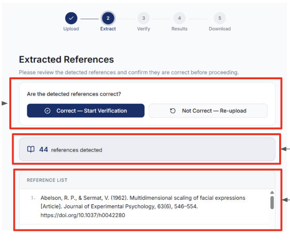This screenshot has height=243, width=290.
Task: Click the Upload step label
Action: click(71, 29)
